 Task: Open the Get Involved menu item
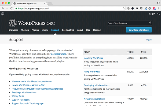coord(68,30)
